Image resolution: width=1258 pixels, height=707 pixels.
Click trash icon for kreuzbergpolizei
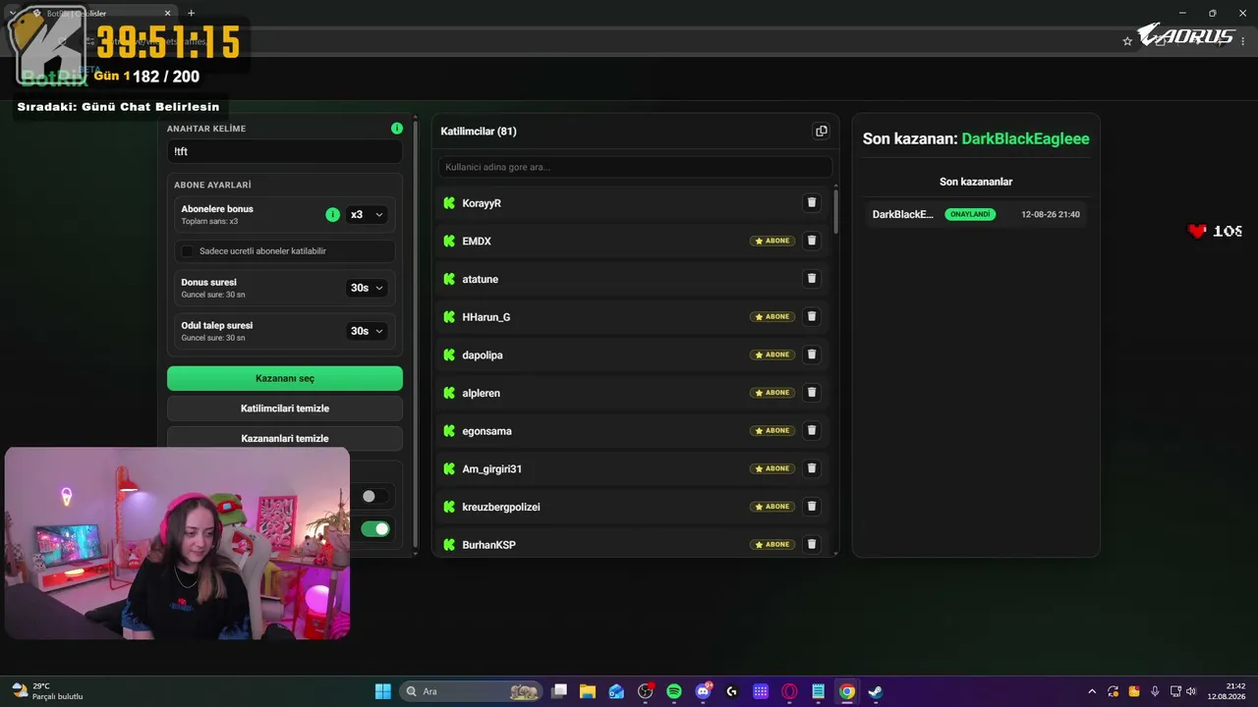(812, 507)
